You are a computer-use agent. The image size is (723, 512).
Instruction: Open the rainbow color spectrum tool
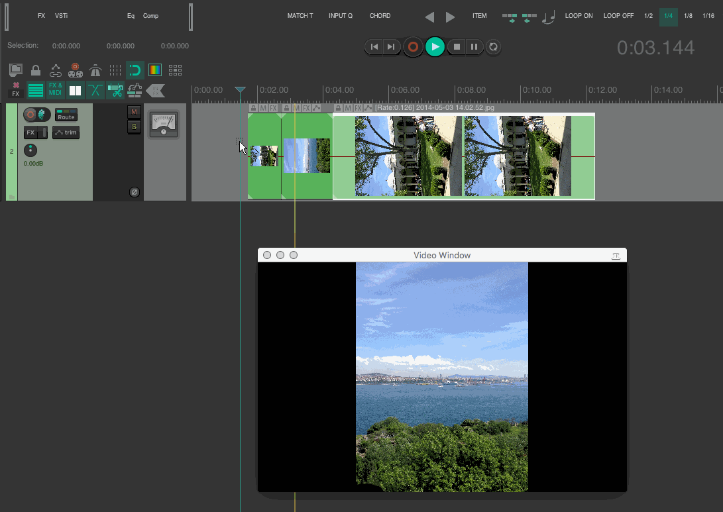[x=155, y=70]
